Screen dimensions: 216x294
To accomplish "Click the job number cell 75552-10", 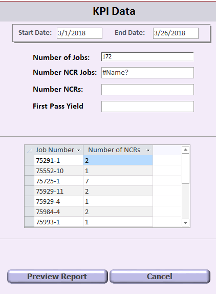I will (59, 171).
